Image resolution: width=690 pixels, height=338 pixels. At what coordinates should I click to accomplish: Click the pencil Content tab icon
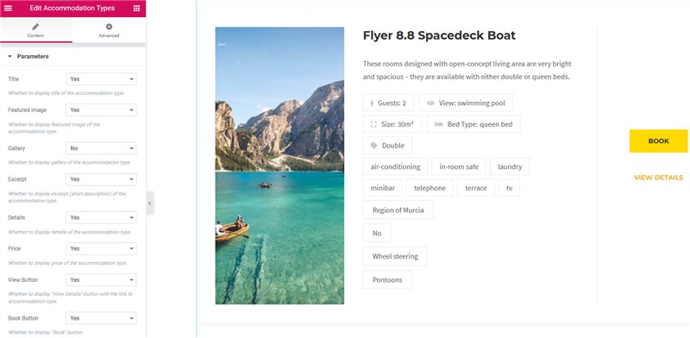[35, 27]
